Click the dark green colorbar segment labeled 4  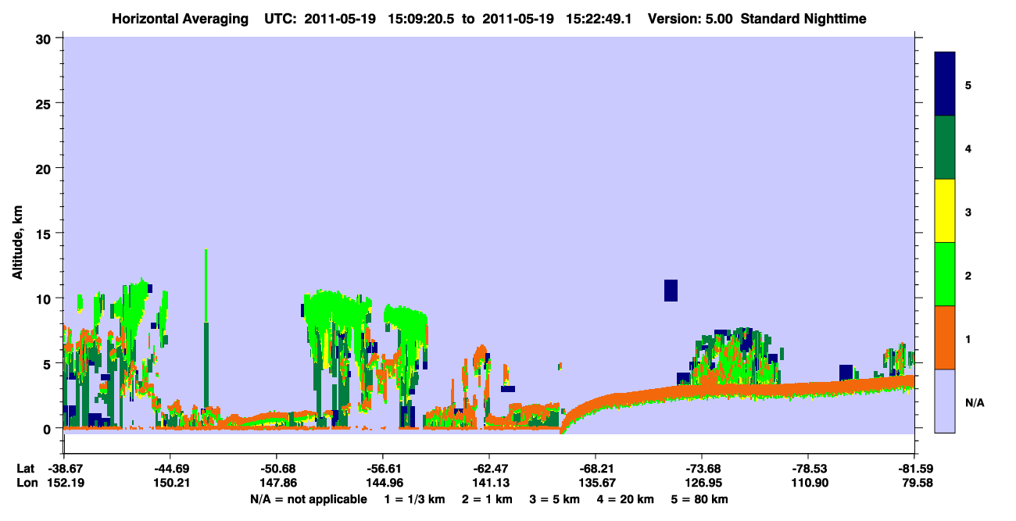pos(945,148)
